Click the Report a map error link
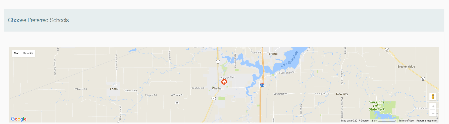449x124 pixels. [427, 121]
